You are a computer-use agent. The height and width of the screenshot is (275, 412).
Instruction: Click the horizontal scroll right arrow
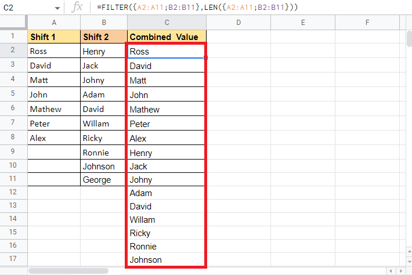click(401, 271)
